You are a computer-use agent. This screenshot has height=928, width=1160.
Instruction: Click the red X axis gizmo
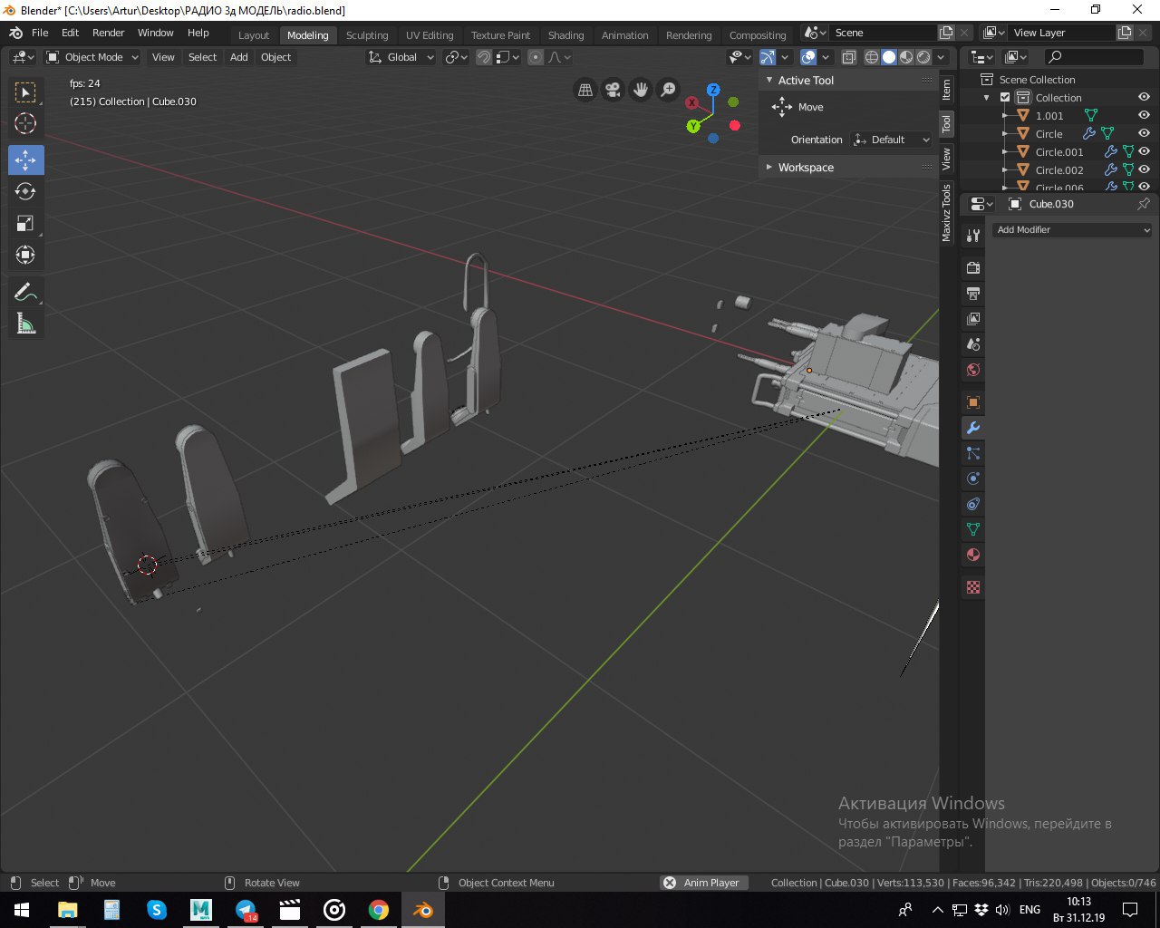click(x=691, y=103)
